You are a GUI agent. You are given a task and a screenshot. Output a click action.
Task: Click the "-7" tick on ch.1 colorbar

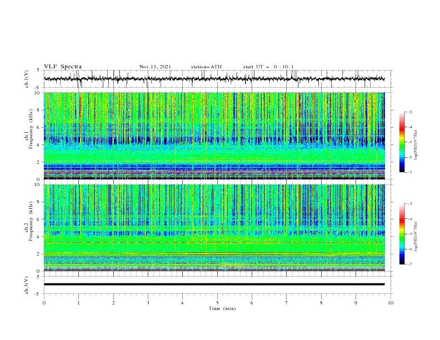(409, 172)
